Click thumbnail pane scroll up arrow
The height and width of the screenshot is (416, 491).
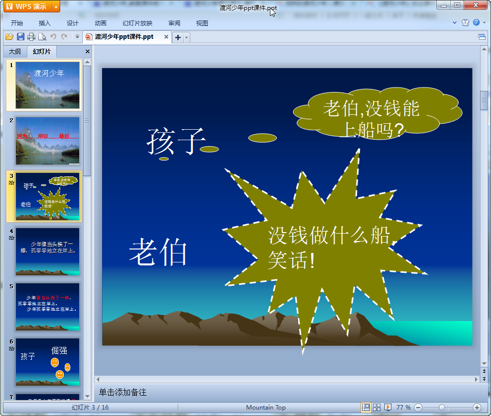coord(87,62)
